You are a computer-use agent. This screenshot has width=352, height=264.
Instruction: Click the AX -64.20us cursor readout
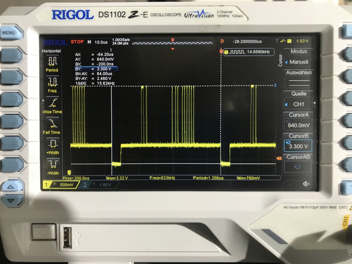[94, 55]
